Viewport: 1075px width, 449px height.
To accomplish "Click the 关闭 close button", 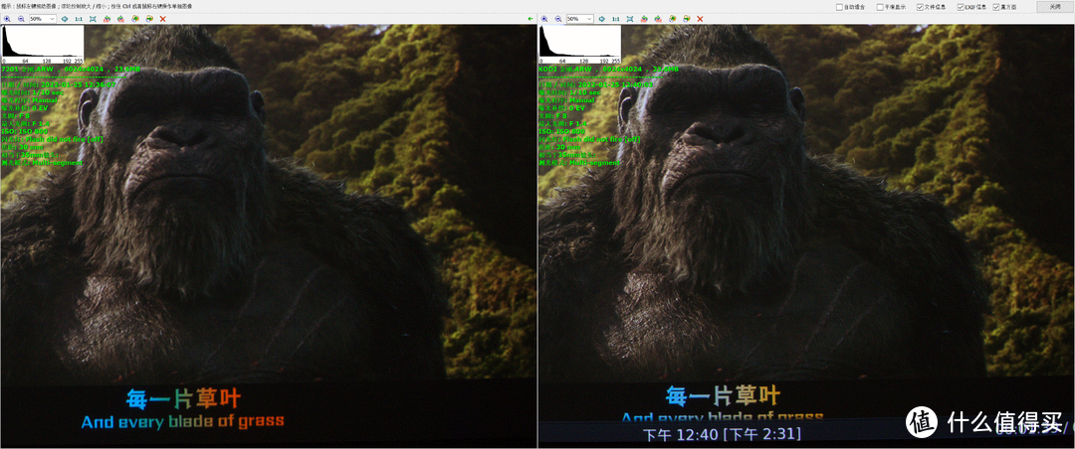I will 1054,7.
